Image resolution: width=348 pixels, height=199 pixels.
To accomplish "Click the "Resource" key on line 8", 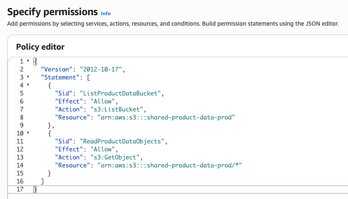I will point(73,117).
